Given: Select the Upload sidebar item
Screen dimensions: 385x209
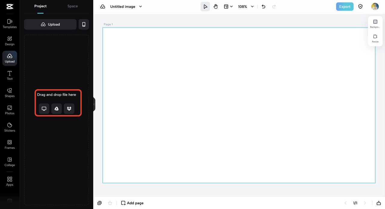Looking at the screenshot, I should tap(10, 58).
